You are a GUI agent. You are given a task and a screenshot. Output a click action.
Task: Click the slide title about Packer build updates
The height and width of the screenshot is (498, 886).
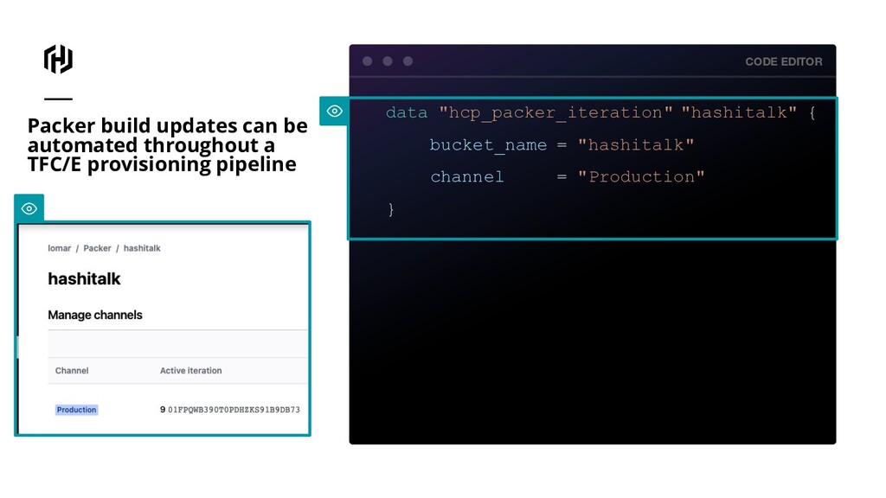point(168,144)
